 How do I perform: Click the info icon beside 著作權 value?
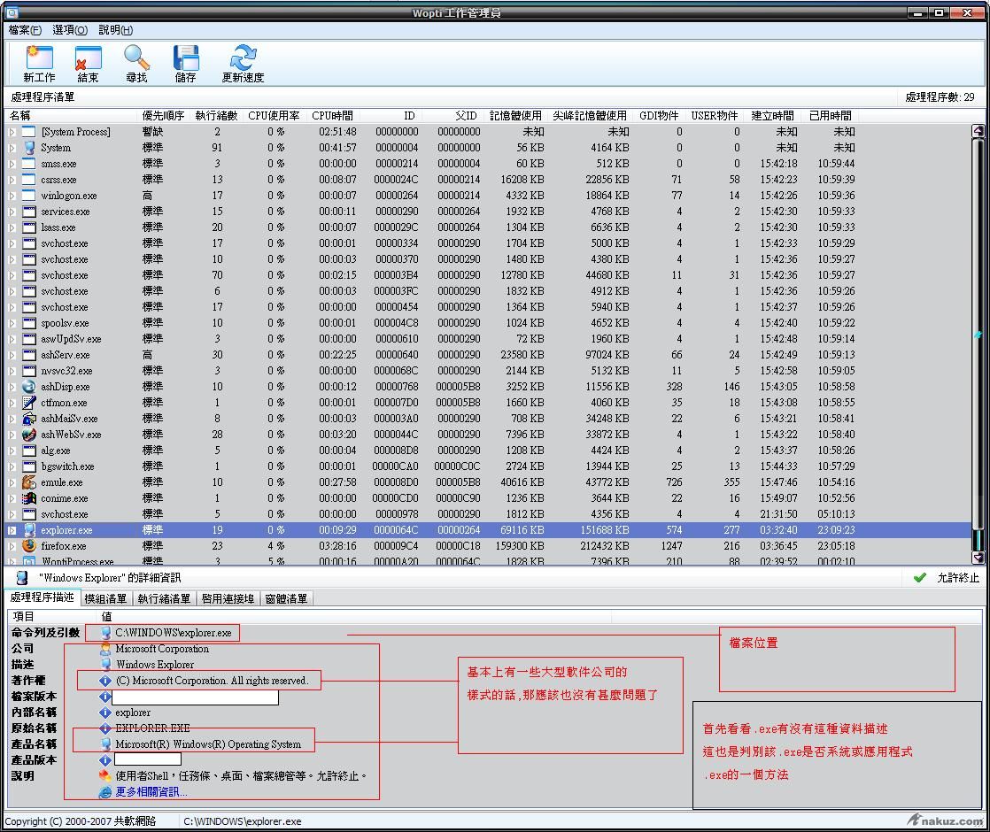pyautogui.click(x=105, y=681)
